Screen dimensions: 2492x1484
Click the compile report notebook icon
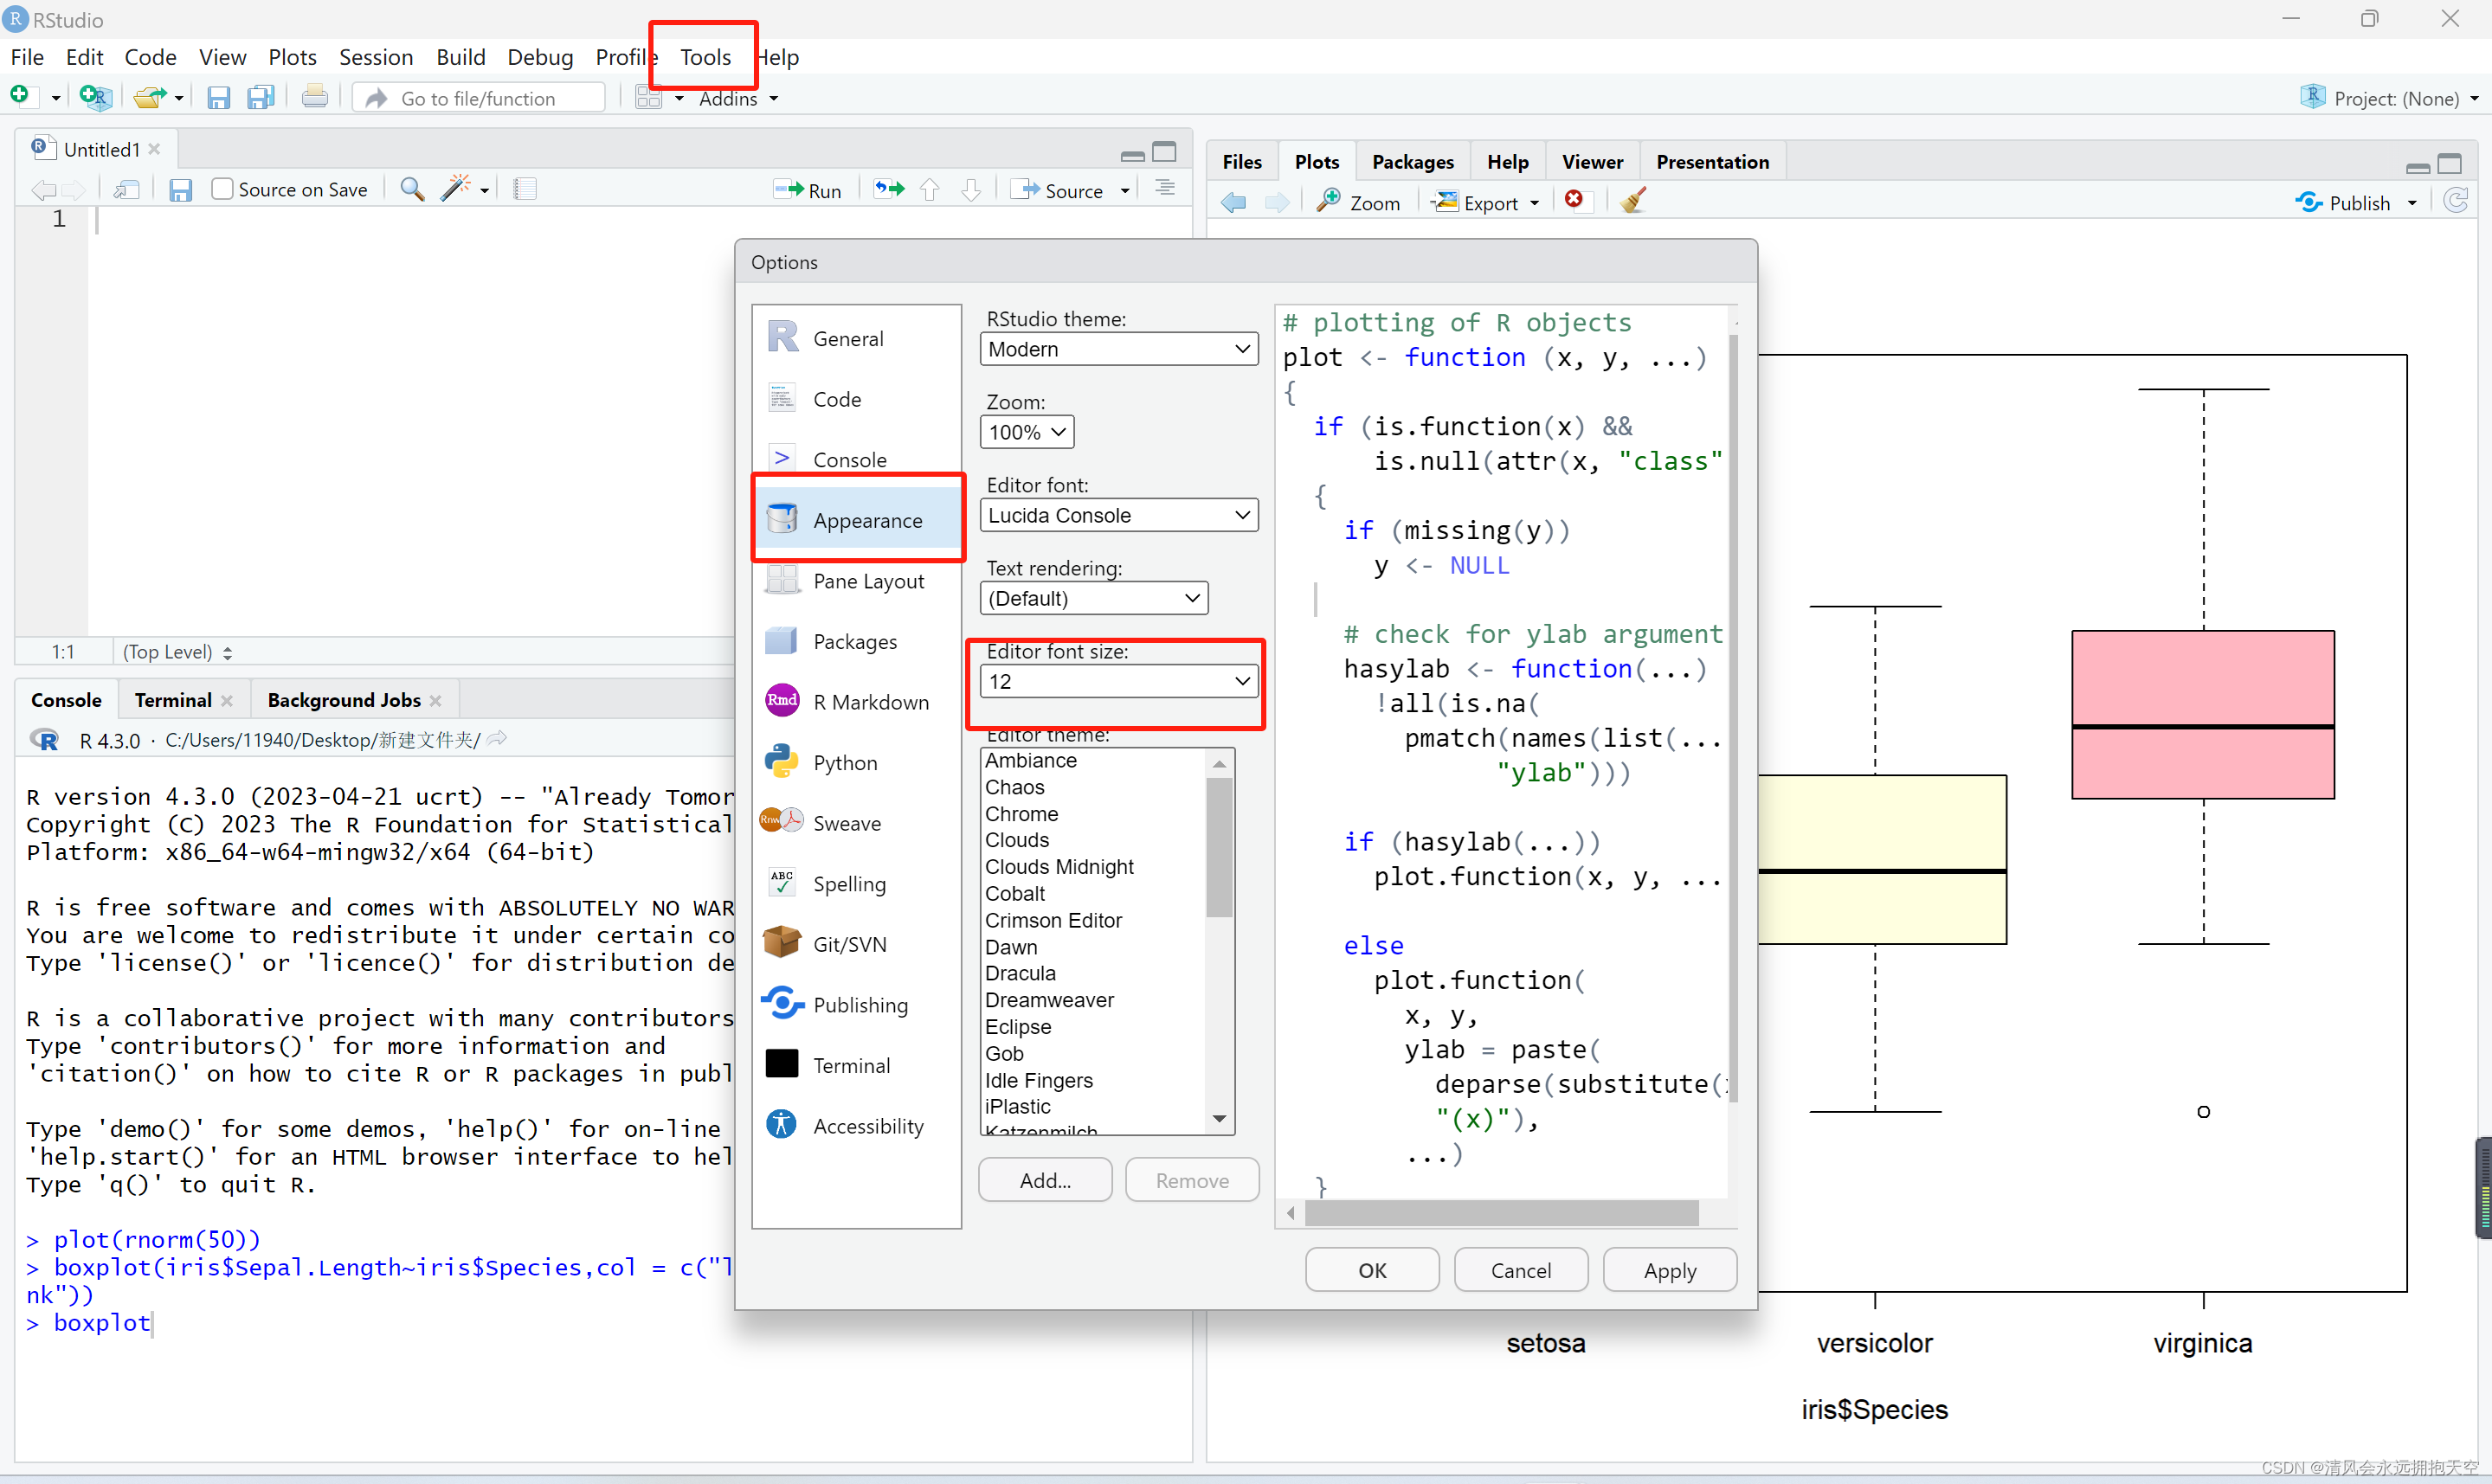pyautogui.click(x=525, y=189)
